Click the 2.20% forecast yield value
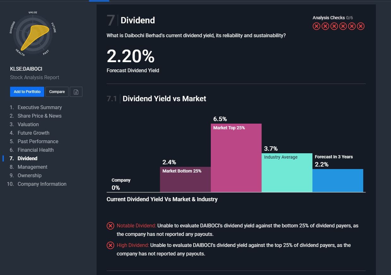Screen dimensions: 391x275 [x=131, y=56]
